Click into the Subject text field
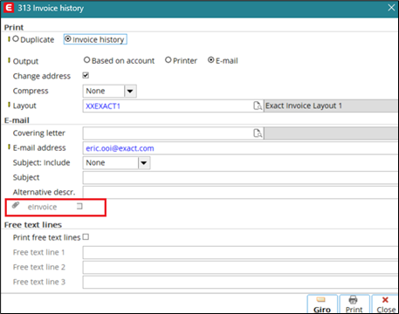399x314 pixels. pos(240,177)
